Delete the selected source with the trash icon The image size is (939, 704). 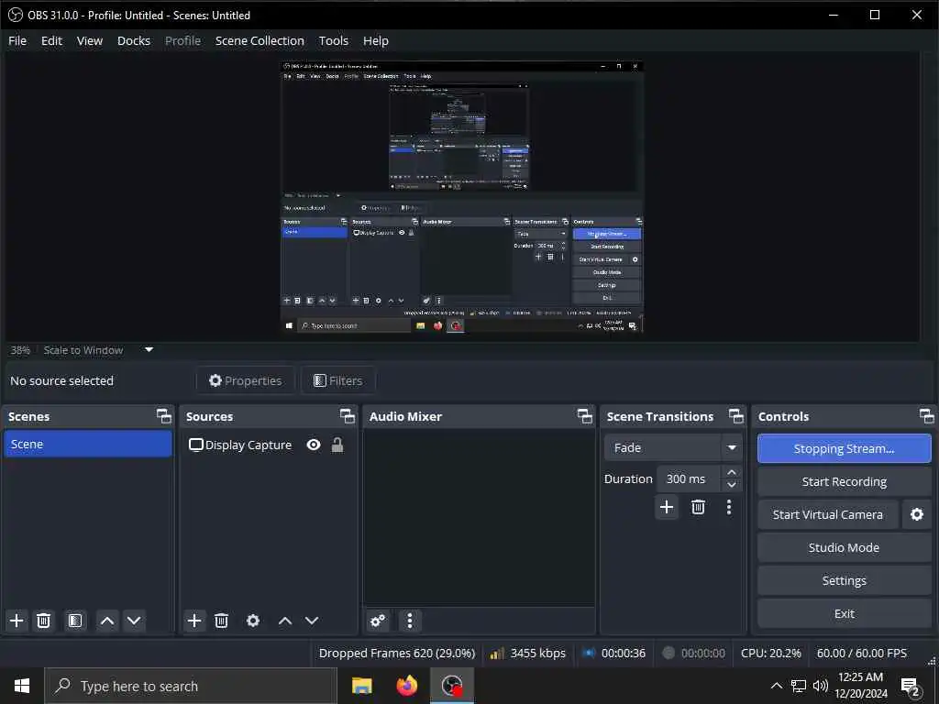(221, 621)
